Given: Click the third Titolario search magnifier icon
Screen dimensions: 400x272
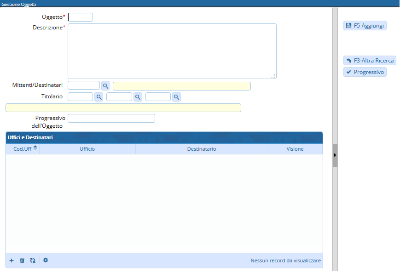Looking at the screenshot, I should pyautogui.click(x=176, y=97).
